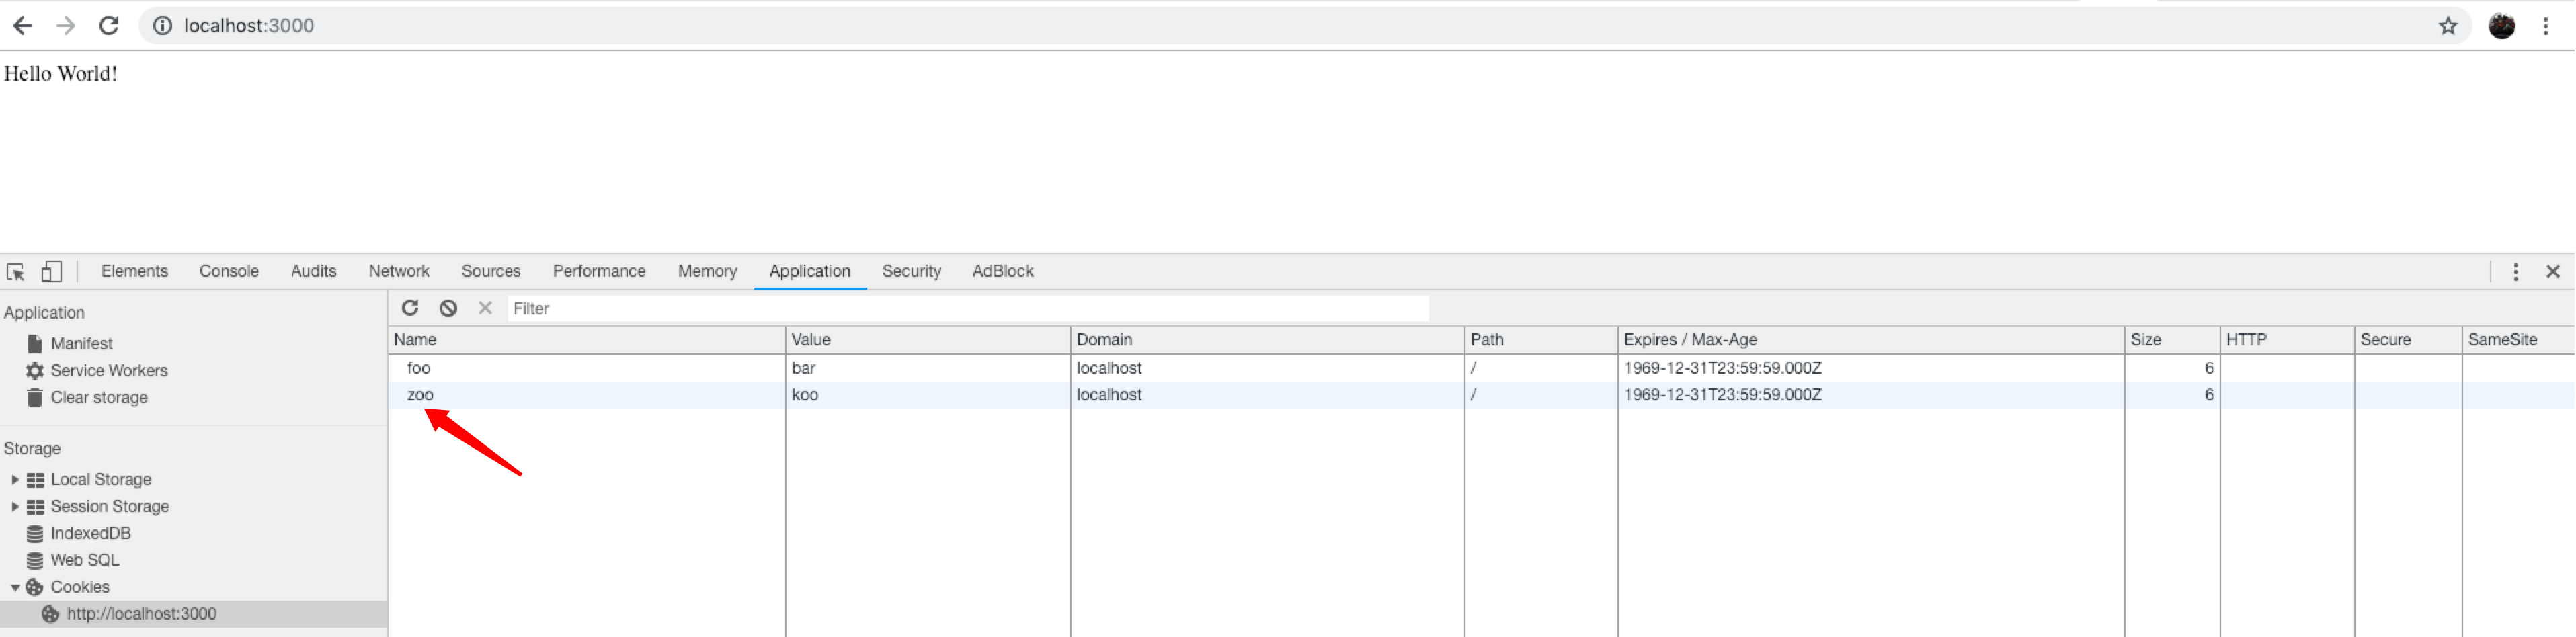This screenshot has height=637, width=2576.
Task: Open the Memory tab
Action: [707, 271]
